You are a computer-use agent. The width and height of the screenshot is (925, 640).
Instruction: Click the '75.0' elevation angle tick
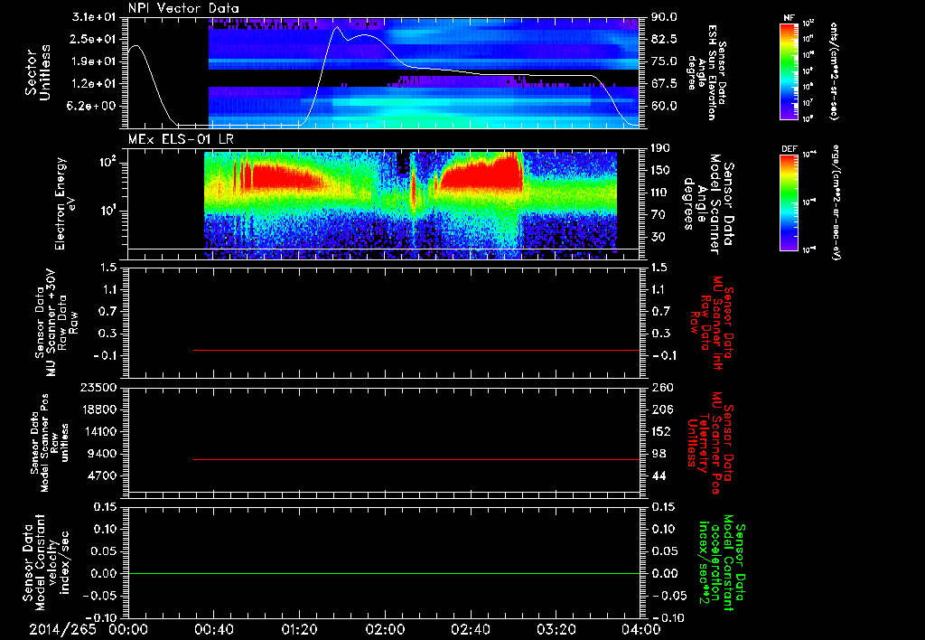(x=664, y=61)
